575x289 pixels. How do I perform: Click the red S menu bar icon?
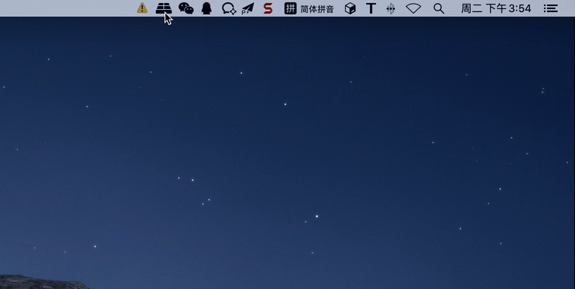pyautogui.click(x=268, y=8)
